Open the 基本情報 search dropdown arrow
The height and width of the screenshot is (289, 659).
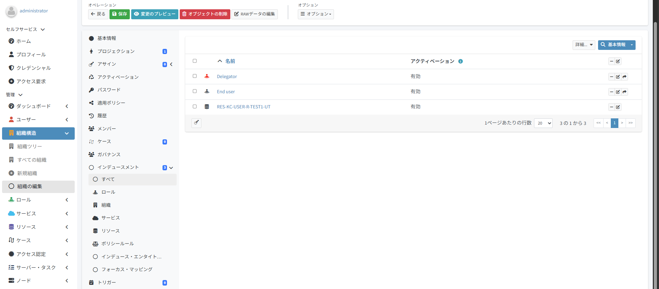point(632,45)
